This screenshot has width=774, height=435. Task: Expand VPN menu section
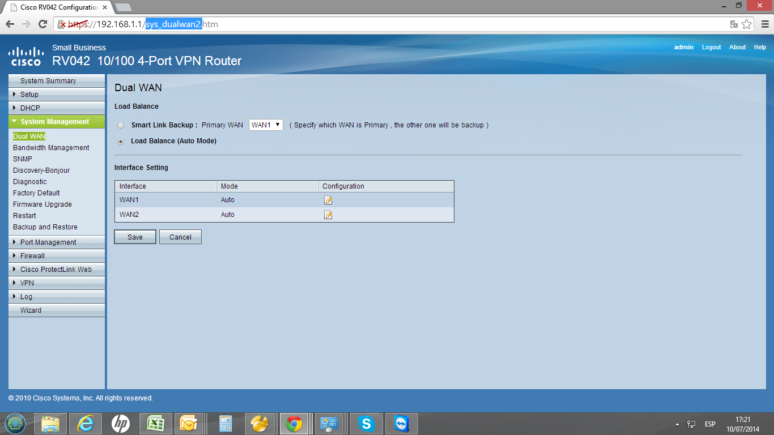click(57, 283)
